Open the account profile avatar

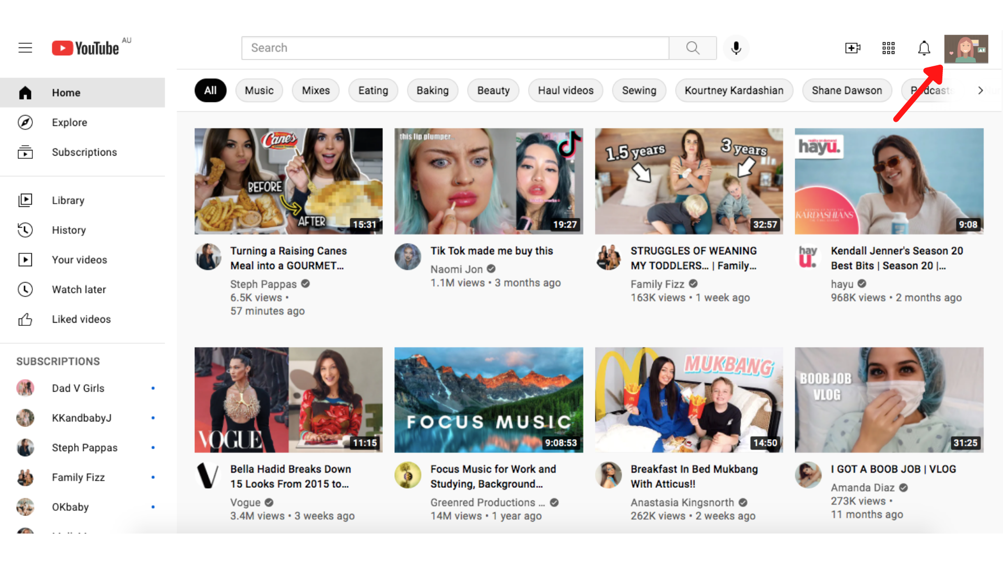[x=966, y=49]
